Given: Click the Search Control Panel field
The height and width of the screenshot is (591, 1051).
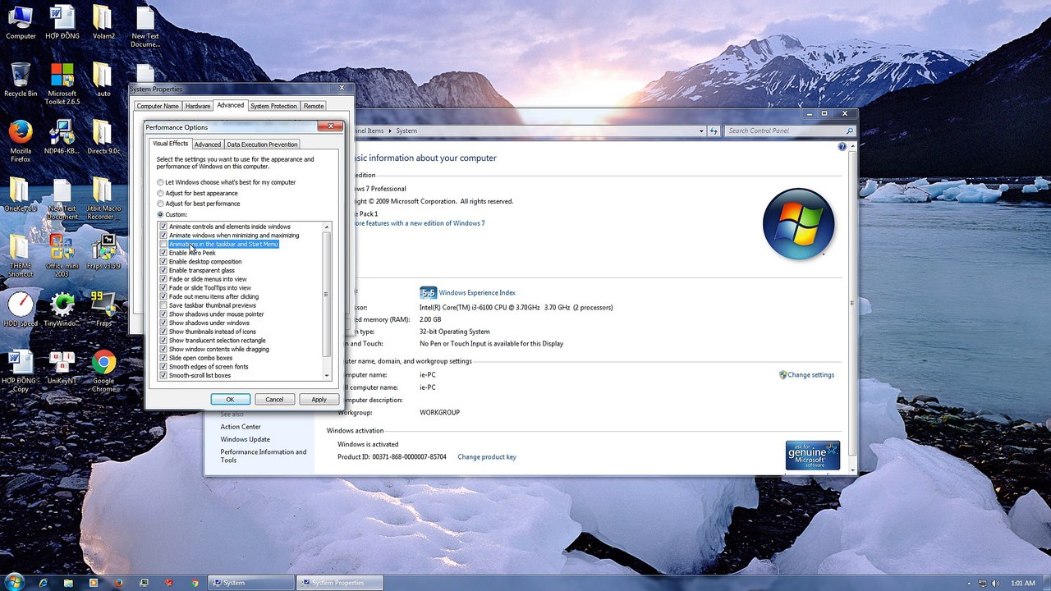Looking at the screenshot, I should (790, 131).
